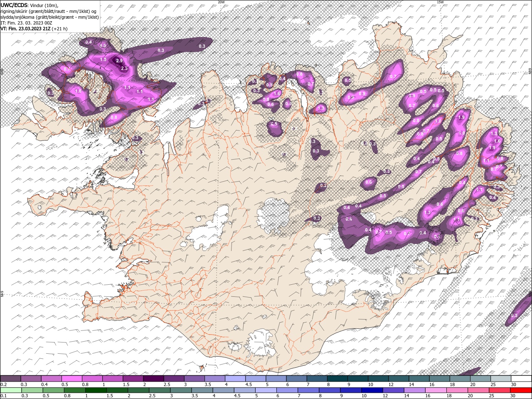Image resolution: width=532 pixels, height=399 pixels.
Task: Select the bright pink 0.5 swatch, purple row
Action: tap(71, 379)
